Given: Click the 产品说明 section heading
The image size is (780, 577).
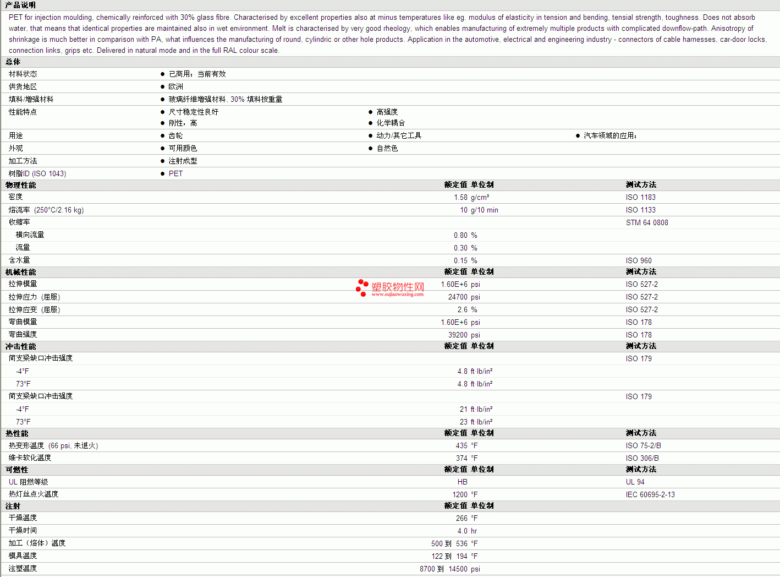Looking at the screenshot, I should [x=20, y=5].
